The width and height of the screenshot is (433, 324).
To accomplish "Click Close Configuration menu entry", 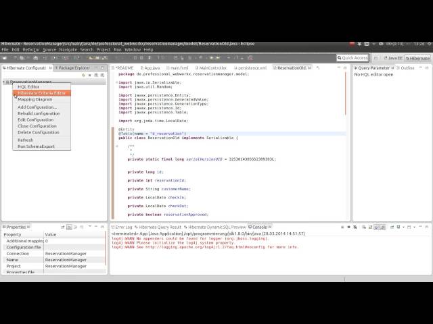I will pyautogui.click(x=37, y=126).
